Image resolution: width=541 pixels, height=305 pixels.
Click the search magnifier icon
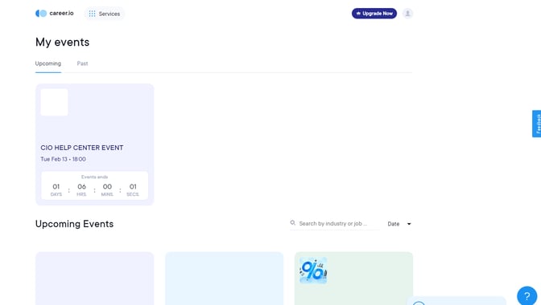[x=292, y=223]
